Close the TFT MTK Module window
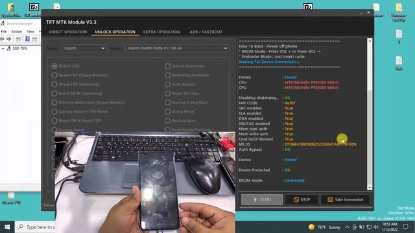Image resolution: width=415 pixels, height=233 pixels. pos(368,13)
